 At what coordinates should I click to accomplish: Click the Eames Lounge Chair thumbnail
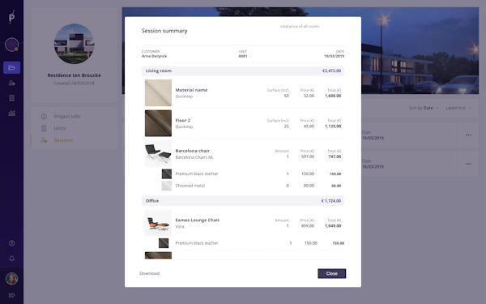tap(158, 223)
